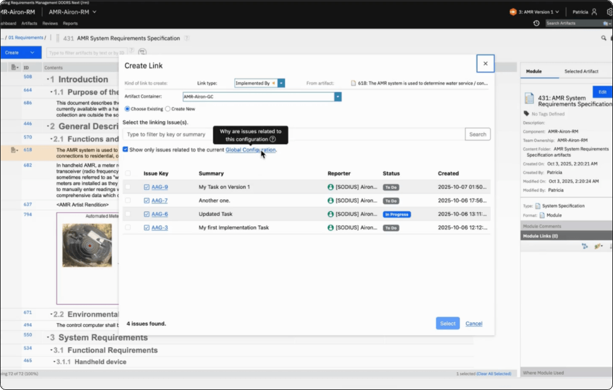Open the Create button dropdown
This screenshot has width=613, height=390.
click(32, 52)
